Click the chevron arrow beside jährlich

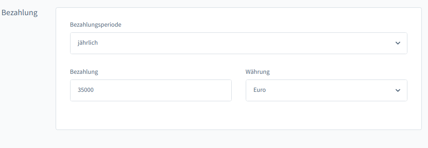click(x=398, y=43)
